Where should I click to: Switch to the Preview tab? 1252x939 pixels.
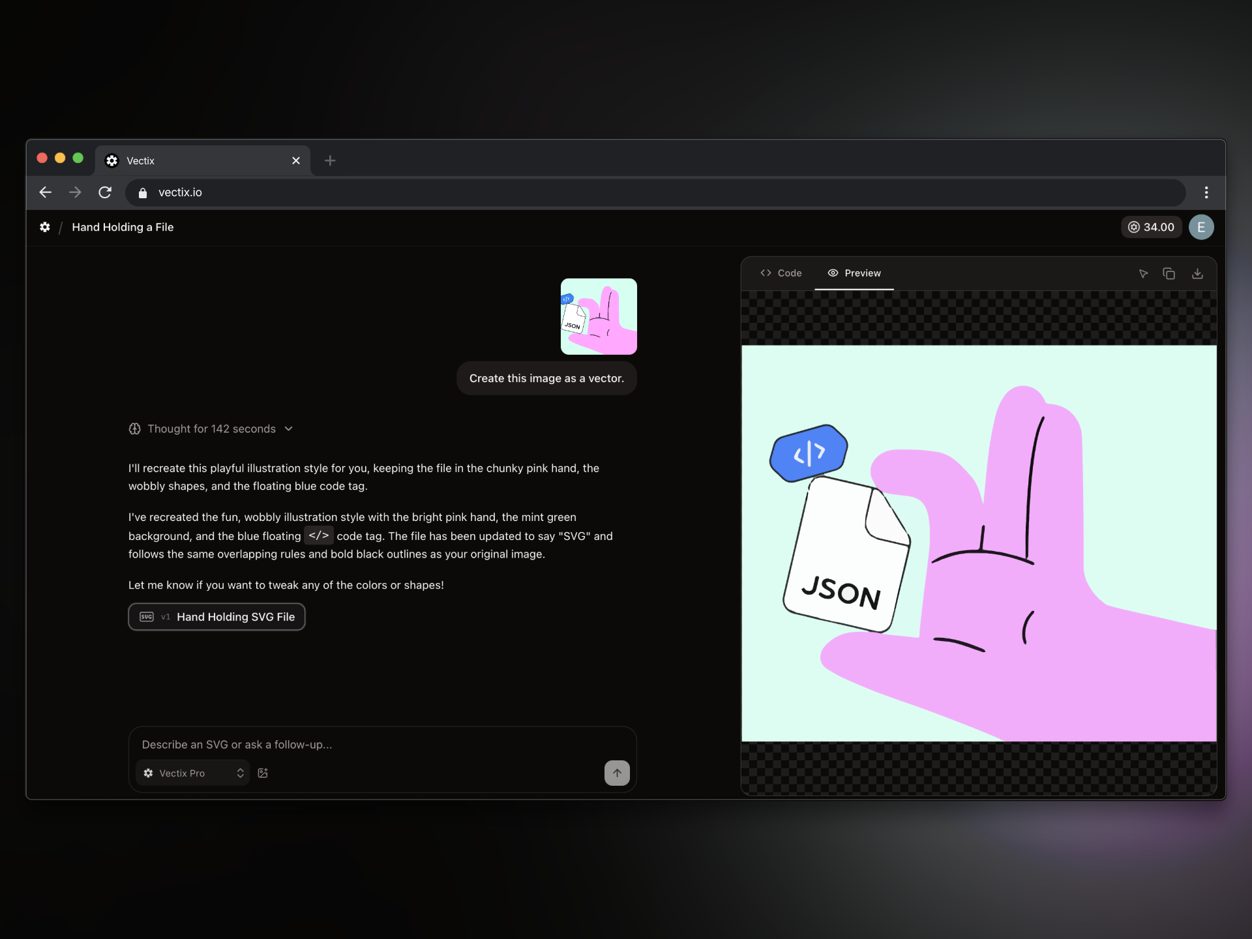(854, 273)
